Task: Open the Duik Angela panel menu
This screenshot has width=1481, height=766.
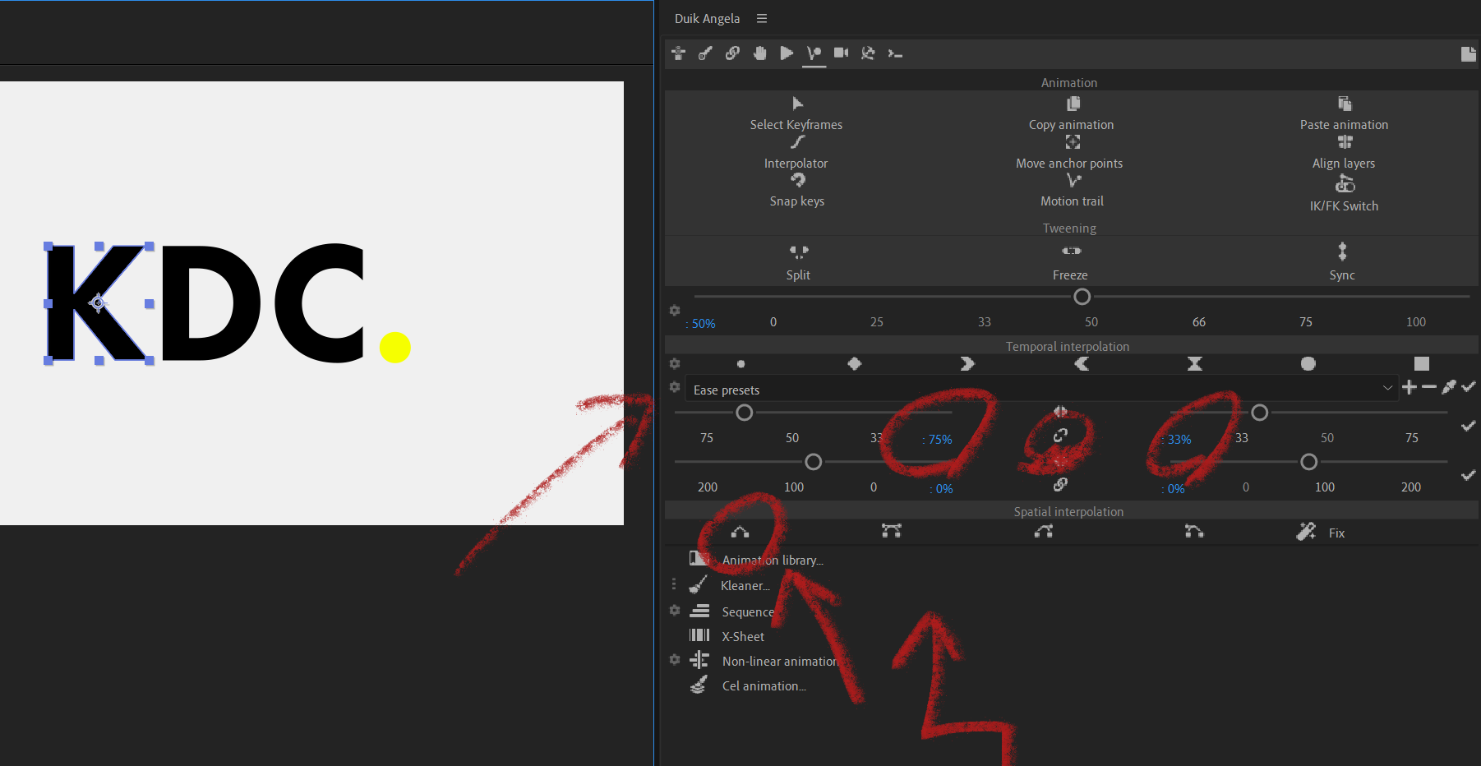Action: click(762, 19)
